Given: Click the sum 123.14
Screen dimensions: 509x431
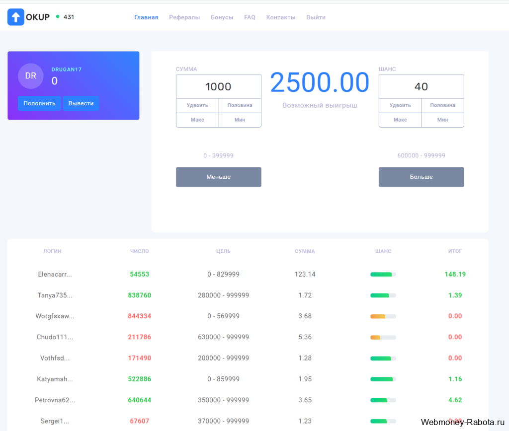Looking at the screenshot, I should pos(305,275).
